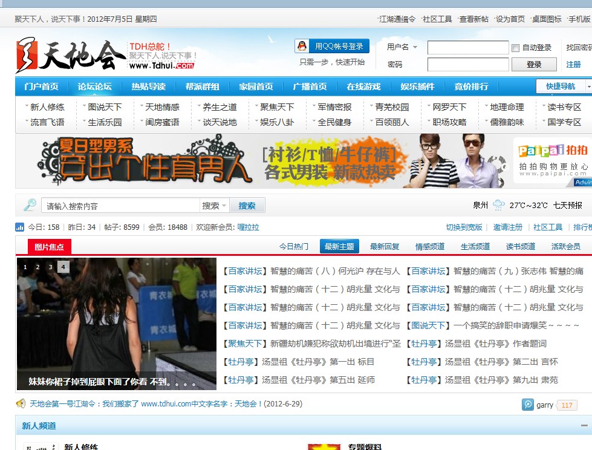Enable the 自动登录 checkbox

pos(516,48)
